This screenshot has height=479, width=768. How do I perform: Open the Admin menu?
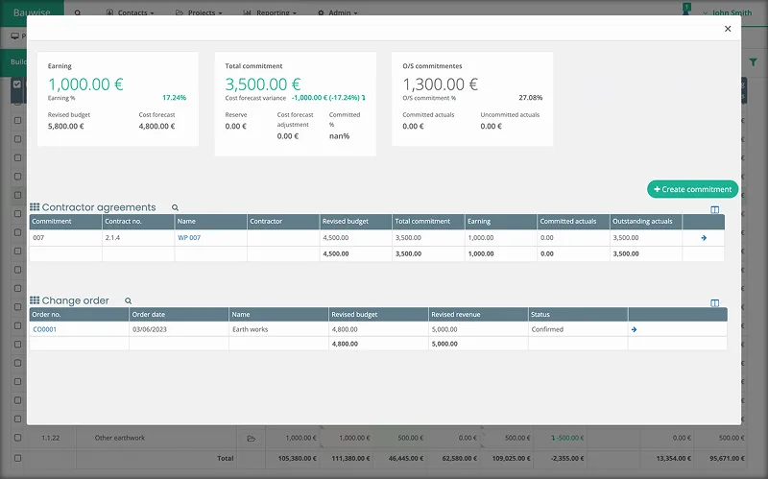coord(338,13)
